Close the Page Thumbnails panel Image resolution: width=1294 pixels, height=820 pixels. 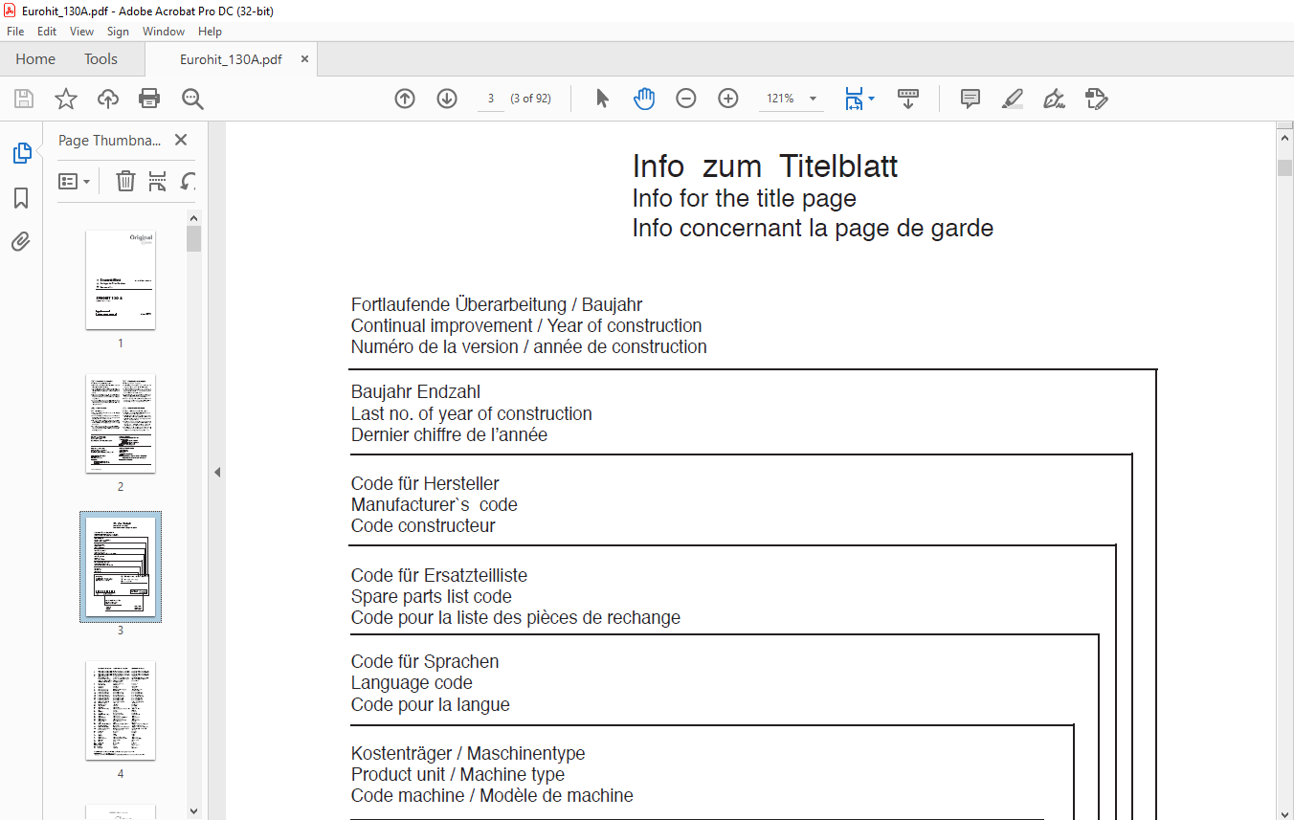[x=181, y=140]
